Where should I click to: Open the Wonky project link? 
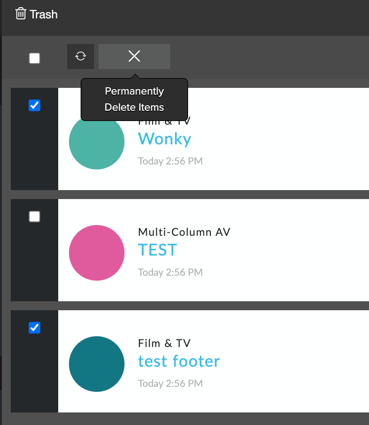[x=165, y=139]
